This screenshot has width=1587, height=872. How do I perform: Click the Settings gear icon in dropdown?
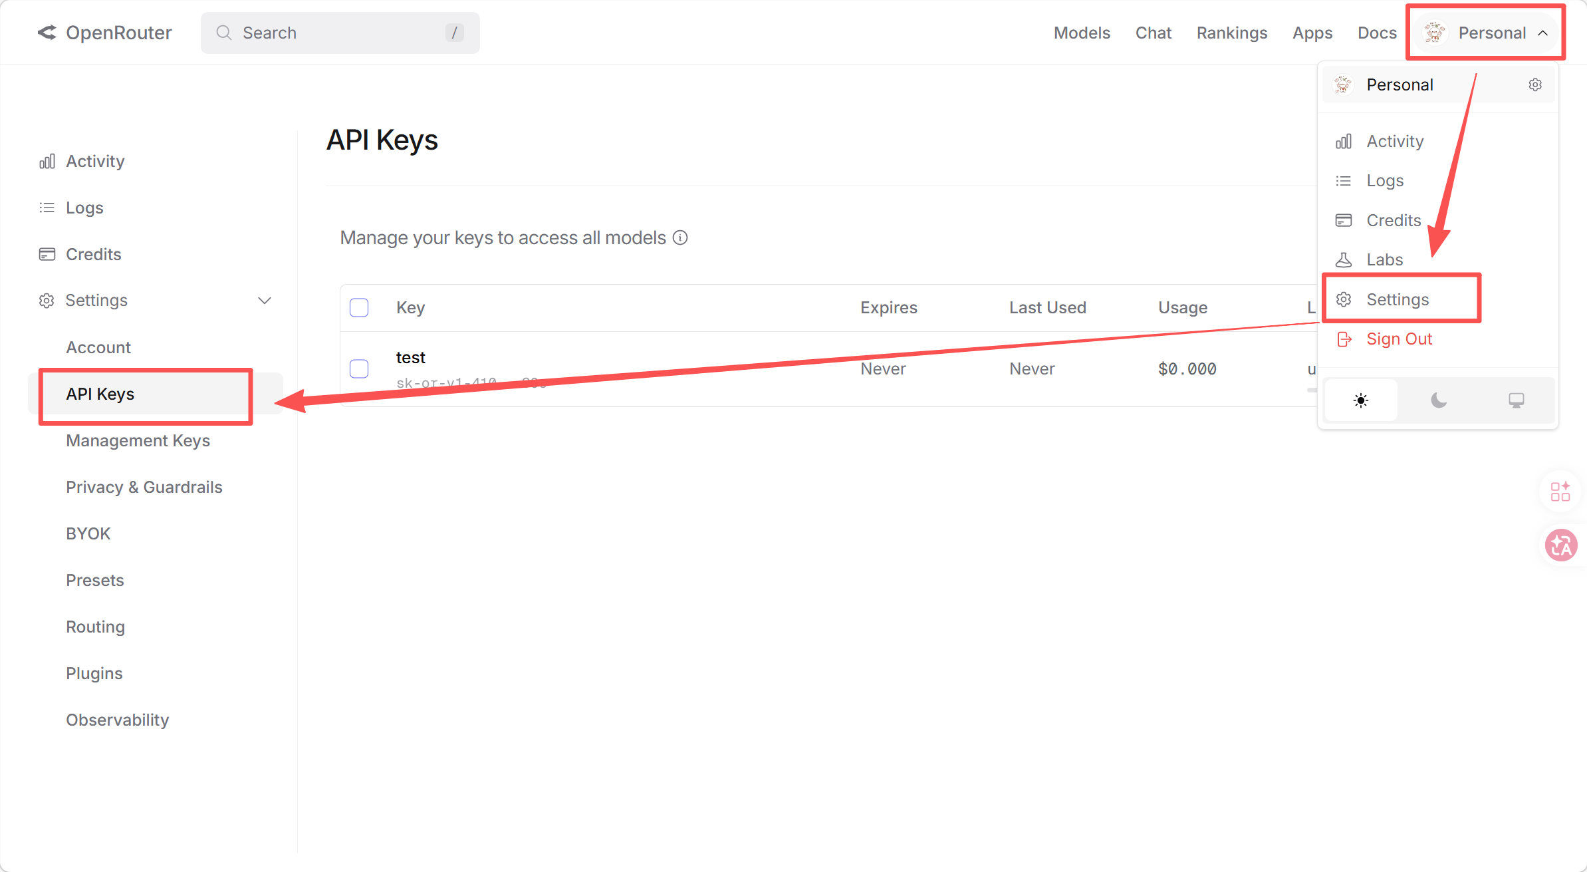[1344, 299]
